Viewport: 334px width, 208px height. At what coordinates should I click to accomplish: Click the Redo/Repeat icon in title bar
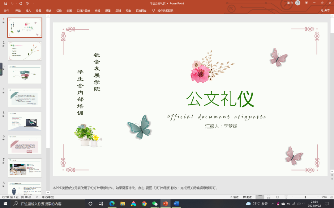pyautogui.click(x=20, y=3)
